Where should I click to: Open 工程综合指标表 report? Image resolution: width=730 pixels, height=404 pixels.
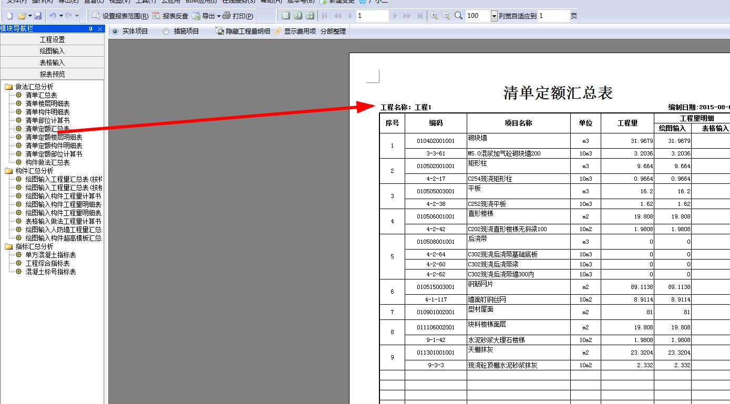tap(48, 263)
